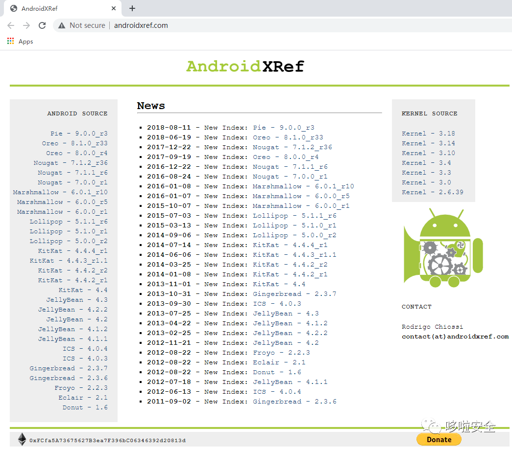Open JellyBean - 4.3 in sidebar
This screenshot has width=512, height=449.
77,300
